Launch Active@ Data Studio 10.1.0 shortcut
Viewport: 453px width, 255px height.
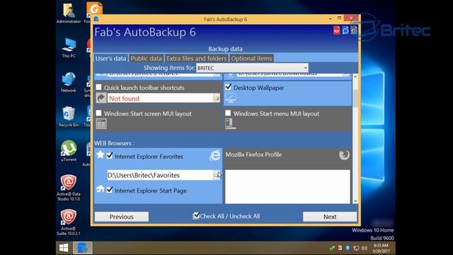[69, 188]
